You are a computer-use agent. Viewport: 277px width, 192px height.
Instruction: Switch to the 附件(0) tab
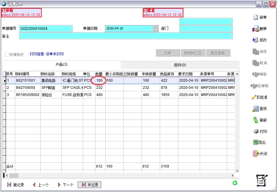tap(180, 65)
